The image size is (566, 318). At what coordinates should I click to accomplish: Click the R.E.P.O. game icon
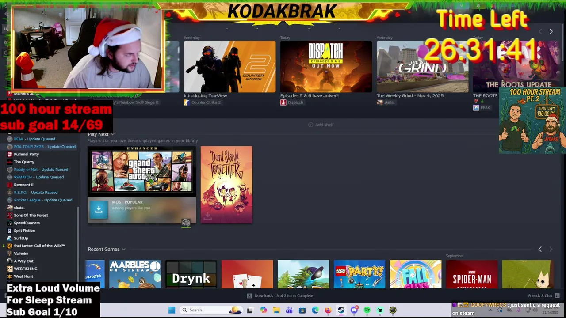point(10,193)
